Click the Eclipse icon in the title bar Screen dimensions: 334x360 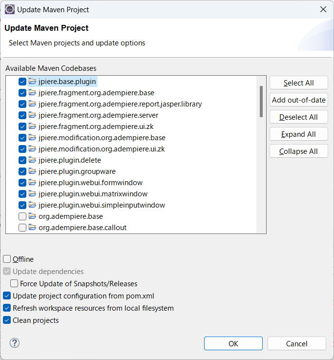coord(10,10)
